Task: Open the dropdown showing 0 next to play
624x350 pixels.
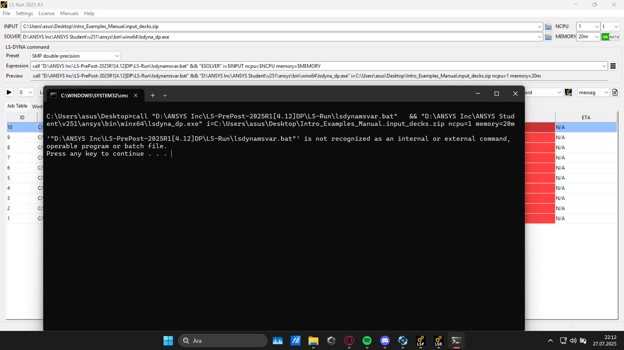Action: click(x=26, y=92)
